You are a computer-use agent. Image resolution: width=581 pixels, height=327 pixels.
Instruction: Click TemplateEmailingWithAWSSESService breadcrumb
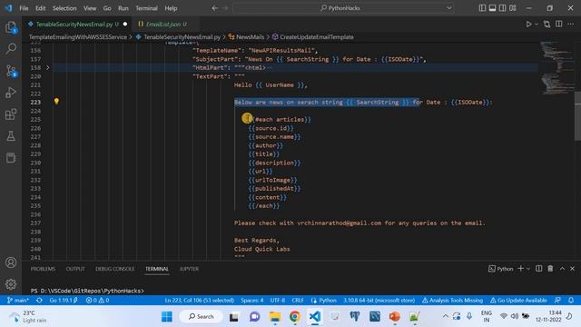pos(78,37)
